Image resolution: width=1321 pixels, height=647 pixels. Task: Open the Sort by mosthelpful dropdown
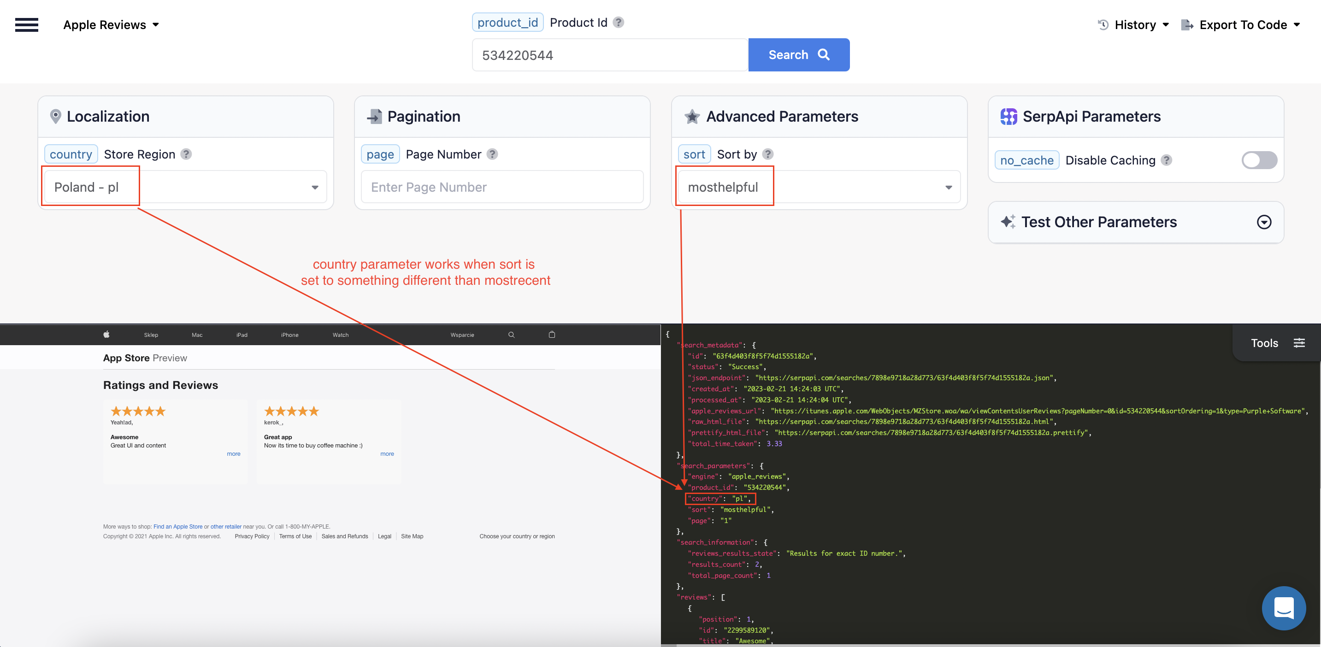pos(819,187)
